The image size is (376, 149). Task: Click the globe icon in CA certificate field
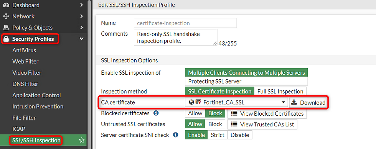tap(191, 103)
